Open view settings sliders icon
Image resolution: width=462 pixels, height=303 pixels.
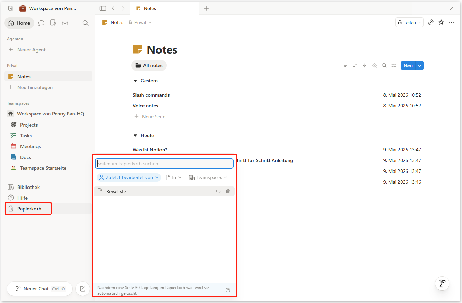[394, 65]
